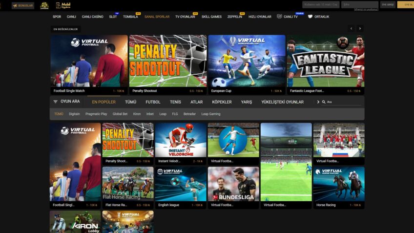
Task: Filter by Kiron provider
Action: 137,114
